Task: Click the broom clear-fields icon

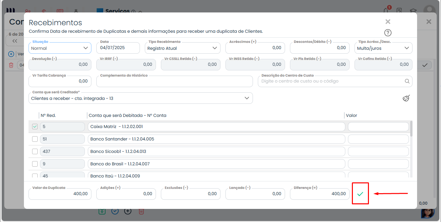Action: [x=406, y=98]
